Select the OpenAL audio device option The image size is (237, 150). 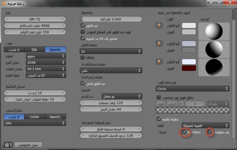(55, 50)
